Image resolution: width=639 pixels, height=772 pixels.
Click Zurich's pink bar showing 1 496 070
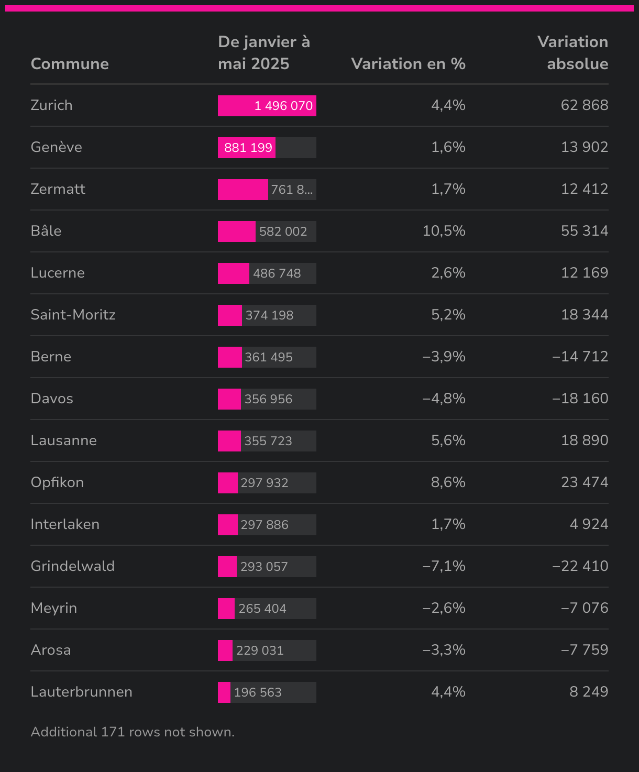tap(267, 106)
